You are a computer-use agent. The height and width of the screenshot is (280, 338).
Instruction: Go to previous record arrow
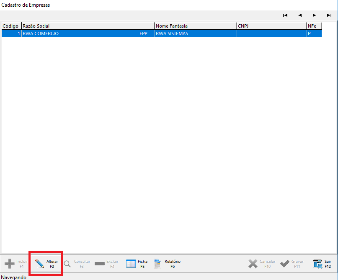(300, 15)
